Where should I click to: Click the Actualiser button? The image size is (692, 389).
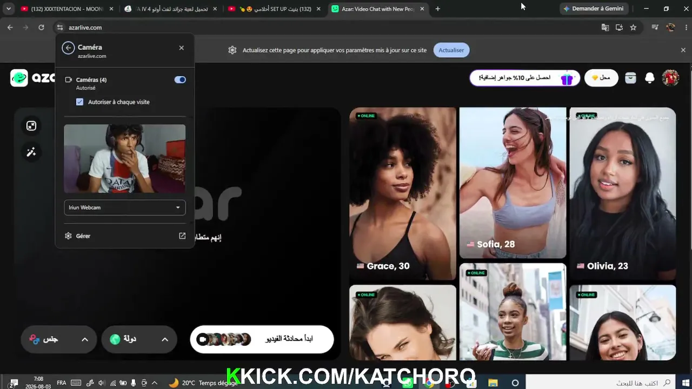[451, 50]
